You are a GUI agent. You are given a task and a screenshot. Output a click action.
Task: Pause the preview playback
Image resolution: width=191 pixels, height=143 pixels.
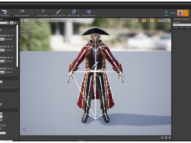[166, 137]
